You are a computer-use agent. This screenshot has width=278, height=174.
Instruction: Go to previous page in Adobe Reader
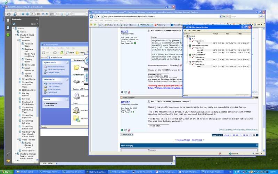pyautogui.click(x=23, y=14)
